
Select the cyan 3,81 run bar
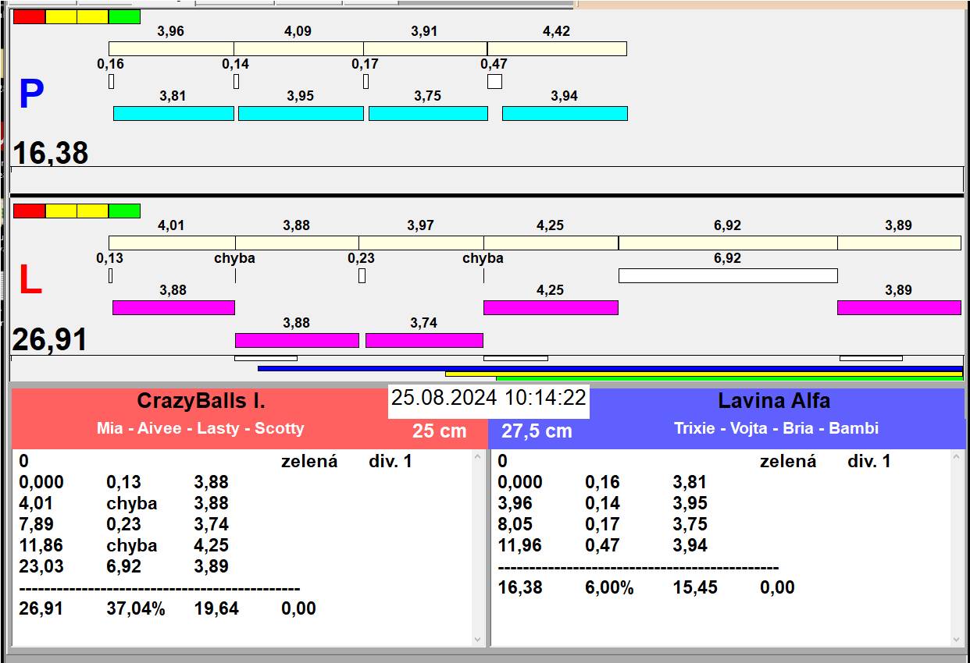[173, 114]
